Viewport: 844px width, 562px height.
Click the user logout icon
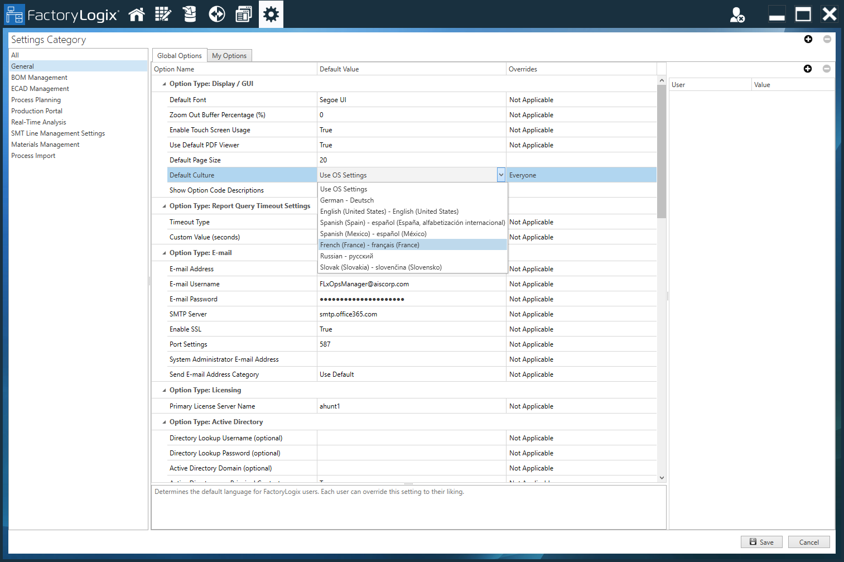click(737, 15)
